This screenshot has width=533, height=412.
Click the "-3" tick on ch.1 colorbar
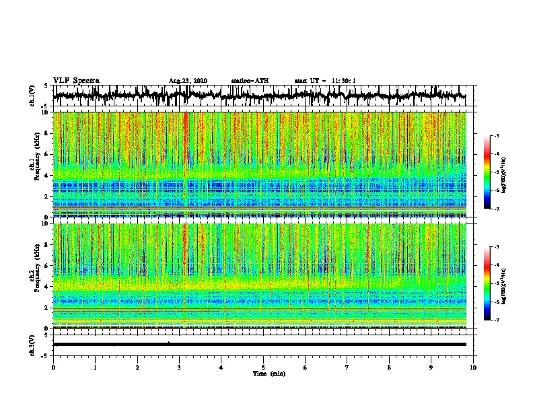point(497,136)
